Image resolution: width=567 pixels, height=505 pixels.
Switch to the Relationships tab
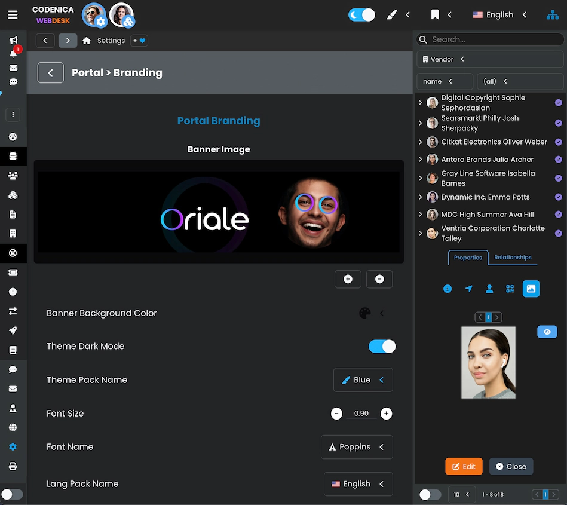click(x=513, y=257)
